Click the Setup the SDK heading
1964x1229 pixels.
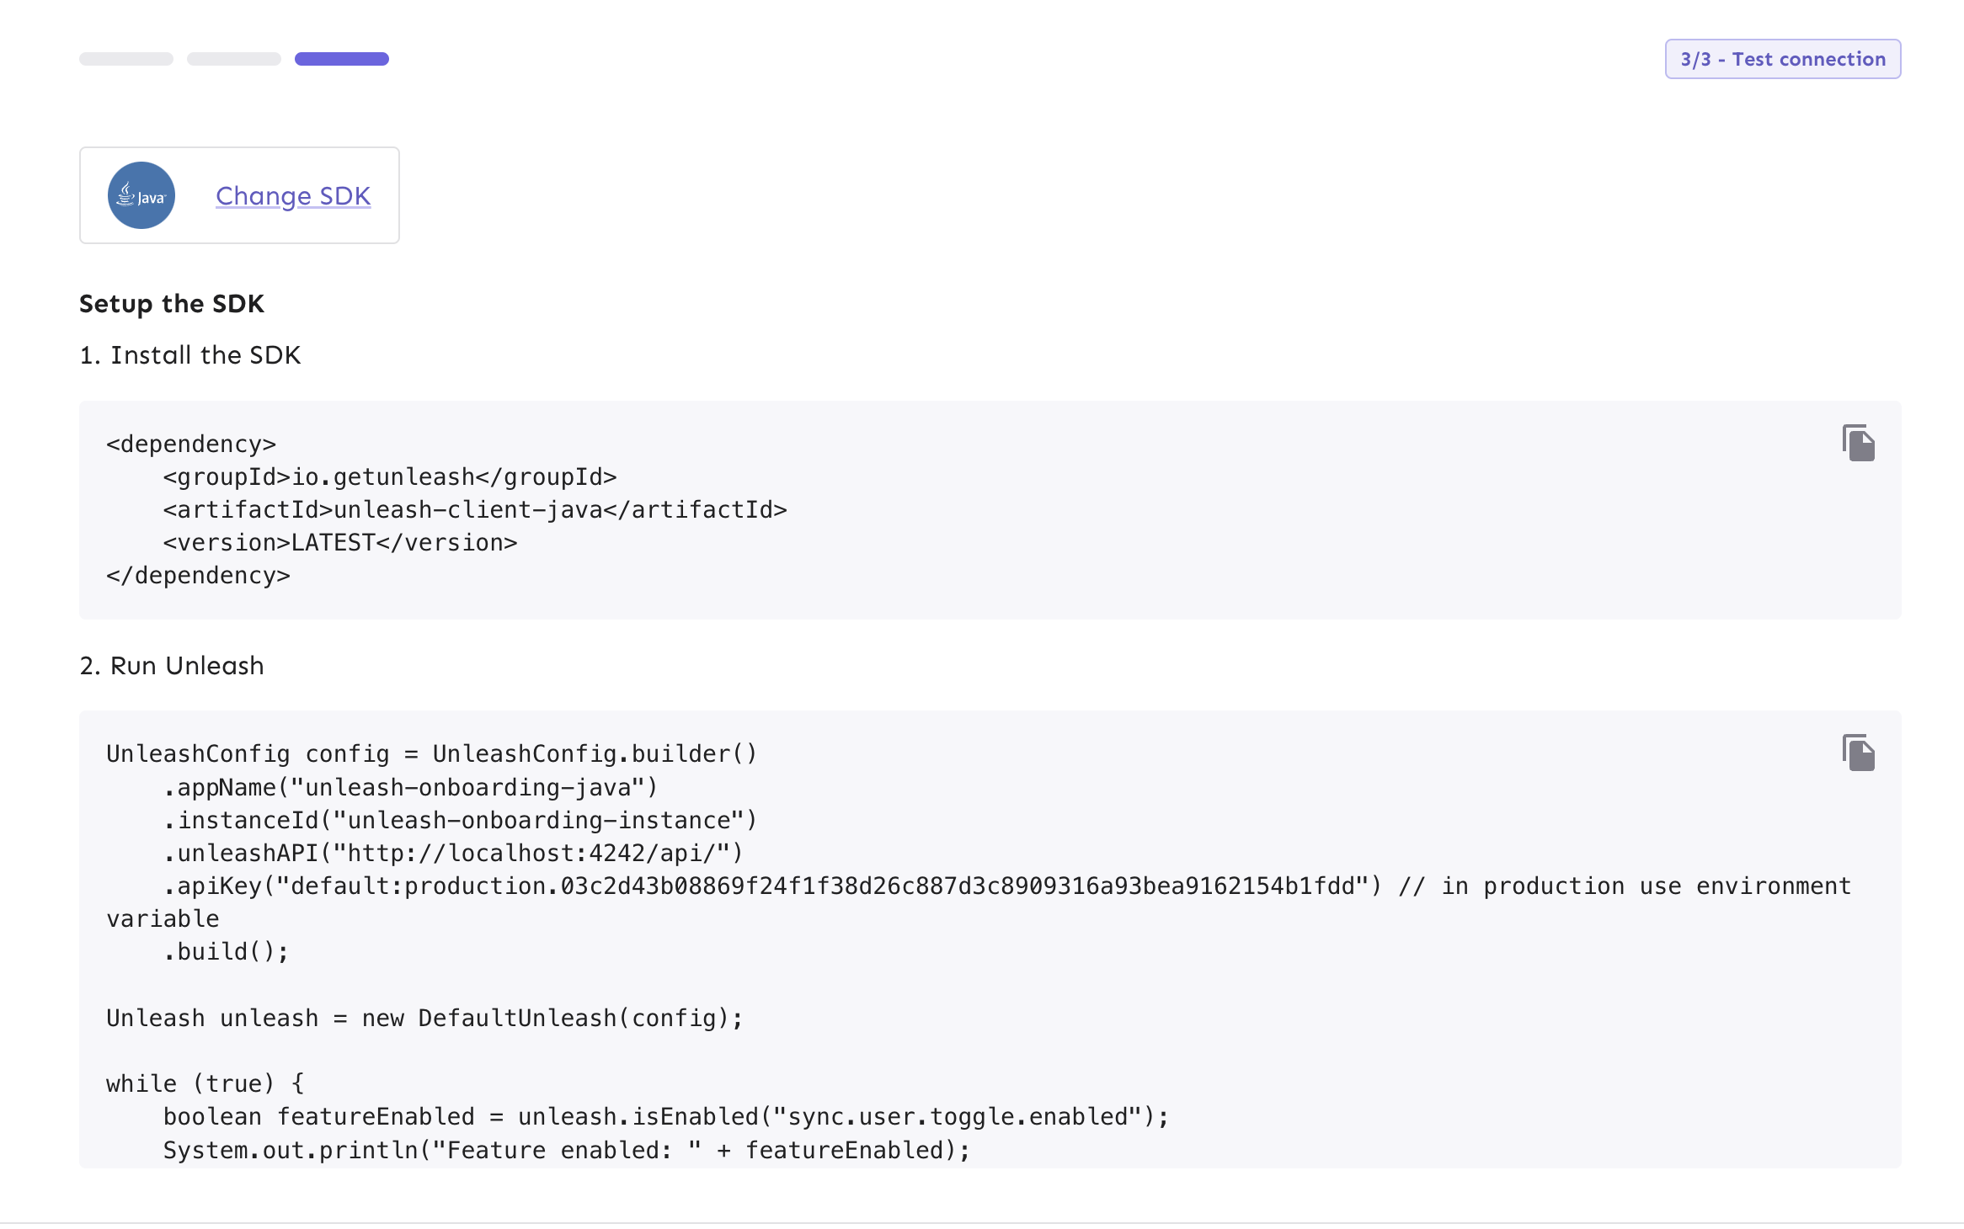(x=172, y=303)
